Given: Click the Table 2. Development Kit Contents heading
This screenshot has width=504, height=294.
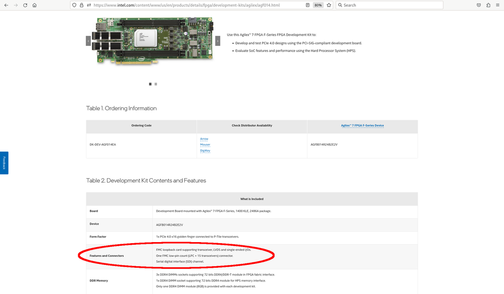Looking at the screenshot, I should tap(146, 181).
